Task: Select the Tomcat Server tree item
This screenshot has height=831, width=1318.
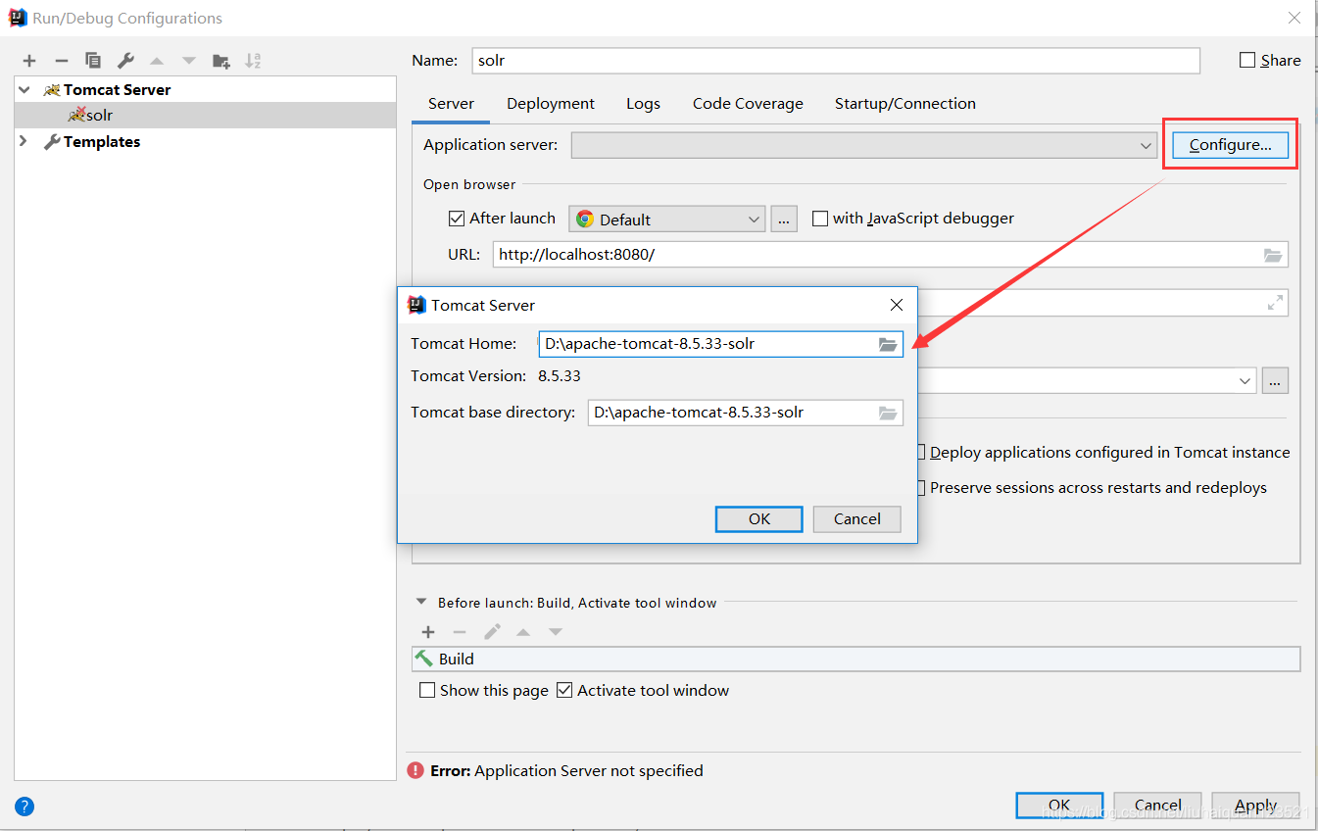Action: pyautogui.click(x=117, y=89)
